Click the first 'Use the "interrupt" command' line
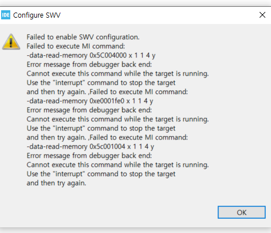 coord(101,83)
